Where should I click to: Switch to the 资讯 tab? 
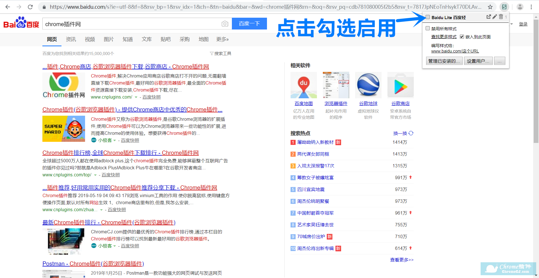click(x=71, y=39)
